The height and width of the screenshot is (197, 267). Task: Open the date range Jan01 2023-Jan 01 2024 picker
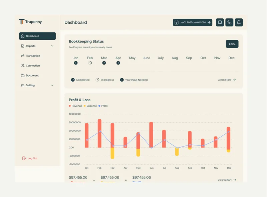(193, 22)
